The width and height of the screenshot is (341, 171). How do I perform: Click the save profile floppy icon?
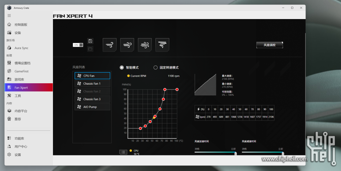[90, 41]
